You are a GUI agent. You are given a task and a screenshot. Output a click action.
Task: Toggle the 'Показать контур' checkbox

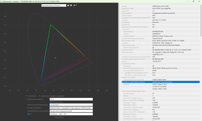[51, 102]
